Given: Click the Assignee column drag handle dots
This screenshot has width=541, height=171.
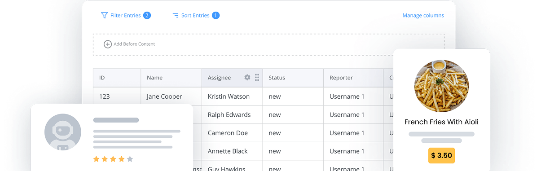Looking at the screenshot, I should coord(257,78).
